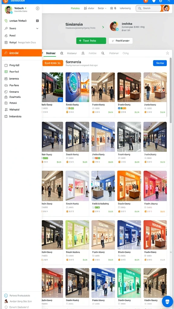Screen dimensions: 174x309
Task: Click inside the top search field
Action: (x=149, y=8)
